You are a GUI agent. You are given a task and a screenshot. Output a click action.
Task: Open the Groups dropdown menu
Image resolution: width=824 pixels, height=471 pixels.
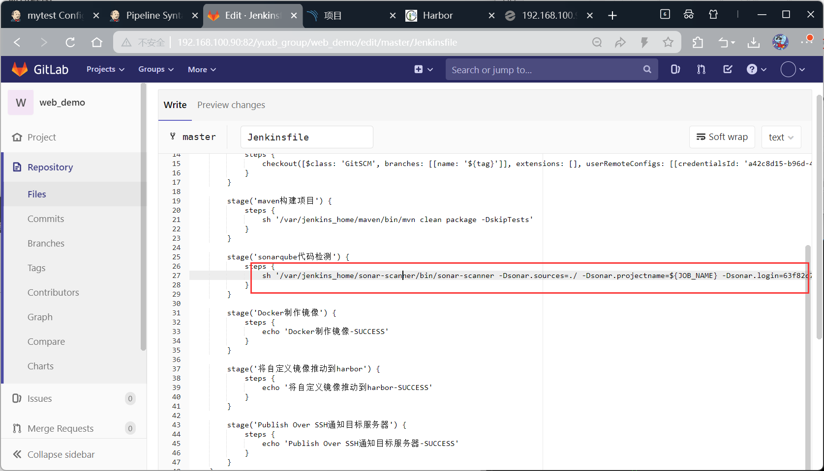pos(156,69)
